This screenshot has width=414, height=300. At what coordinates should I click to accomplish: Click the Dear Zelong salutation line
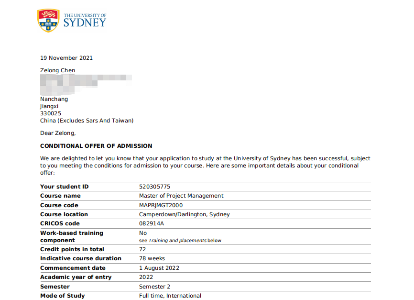click(x=58, y=133)
